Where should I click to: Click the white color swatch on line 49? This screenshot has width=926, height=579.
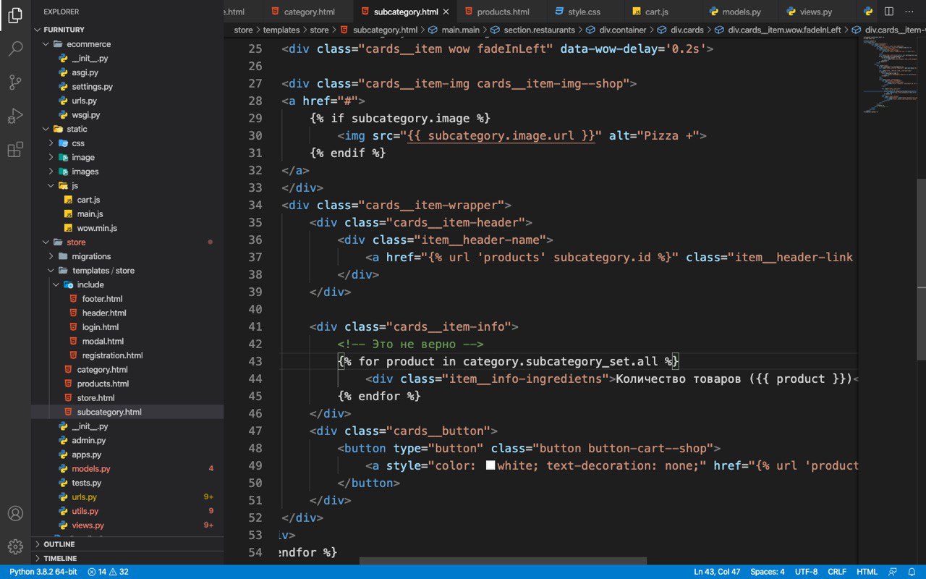point(490,465)
